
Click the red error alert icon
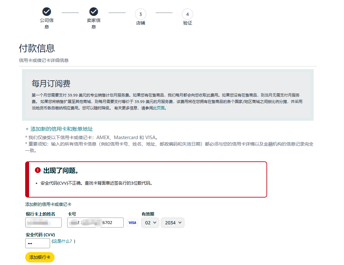(x=38, y=170)
